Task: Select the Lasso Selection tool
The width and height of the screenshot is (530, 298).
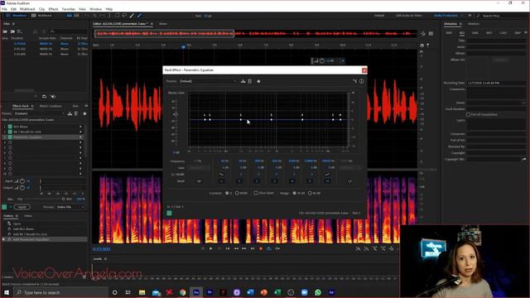Action: coord(124,16)
